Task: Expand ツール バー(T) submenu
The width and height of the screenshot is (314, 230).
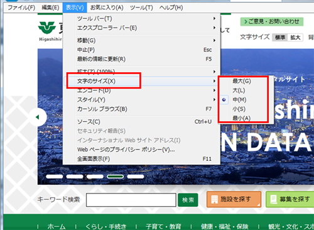Action: 141,19
